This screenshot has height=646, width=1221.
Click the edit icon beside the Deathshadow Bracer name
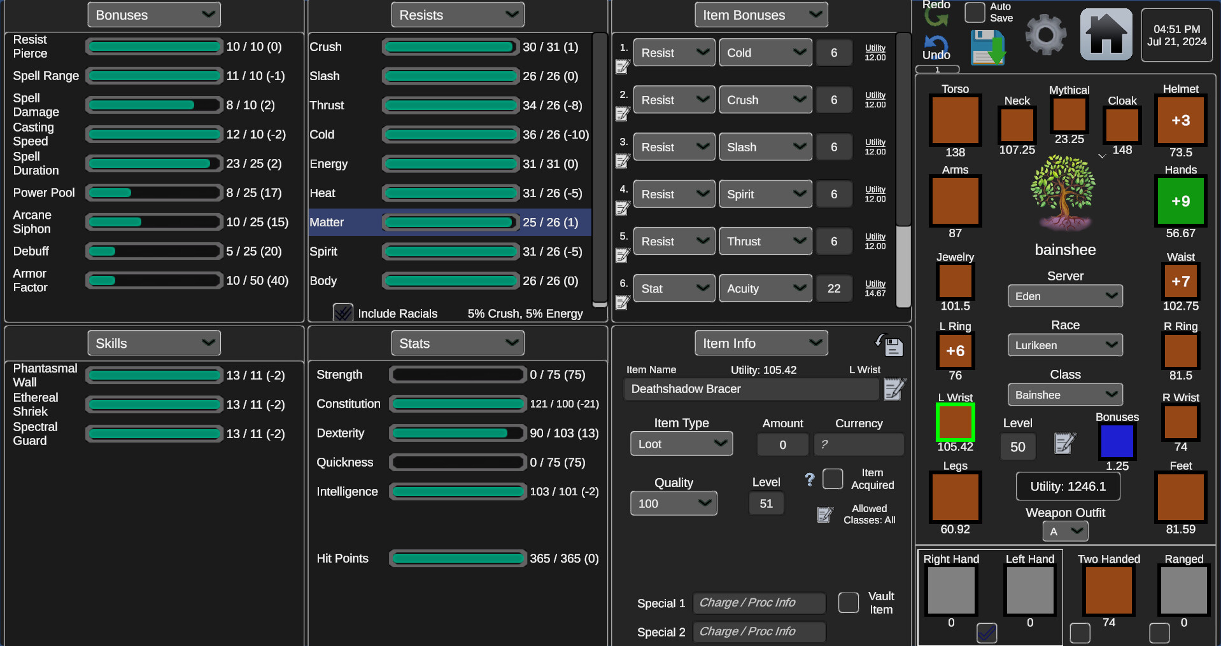pos(894,389)
